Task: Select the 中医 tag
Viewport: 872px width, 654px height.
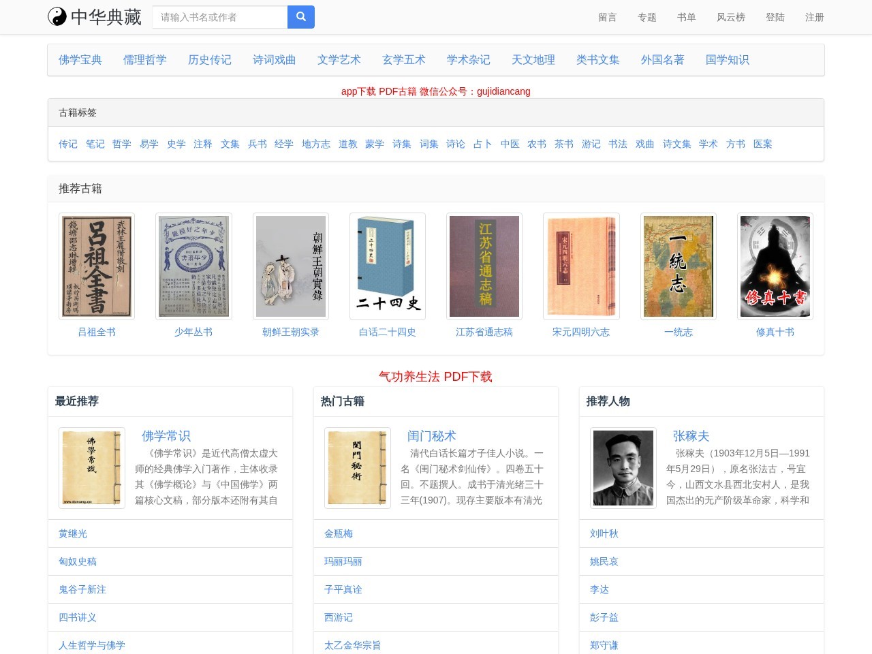Action: 510,144
